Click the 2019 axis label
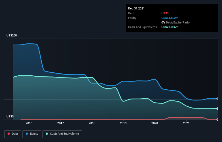The height and width of the screenshot is (142, 222). point(123,123)
